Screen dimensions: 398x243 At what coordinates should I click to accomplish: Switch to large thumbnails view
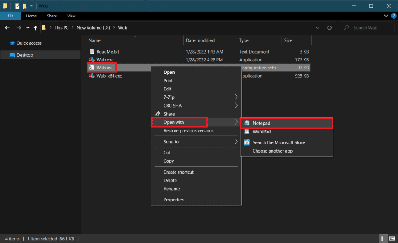(392, 238)
